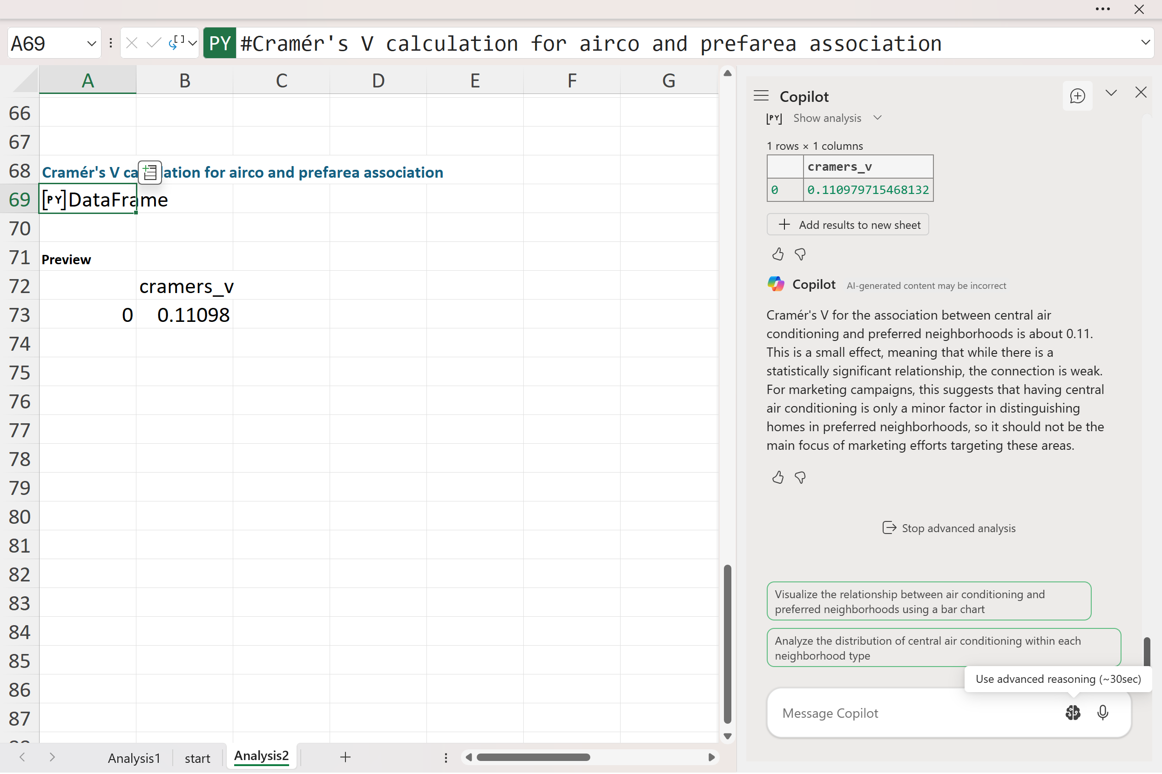
Task: Like the cramers_v analysis table result
Action: 777,254
